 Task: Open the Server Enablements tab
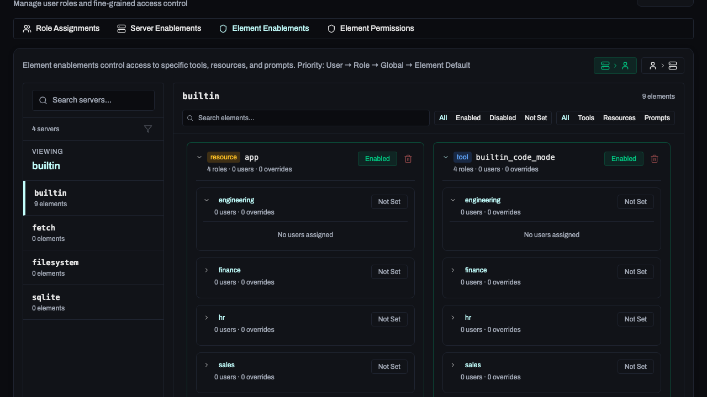[159, 29]
